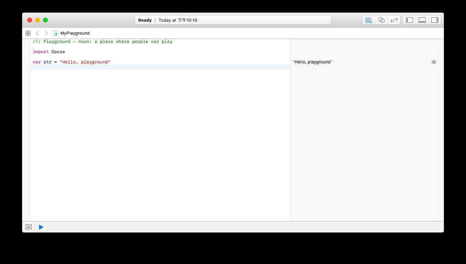
Task: Enter full screen with green button
Action: tap(45, 20)
